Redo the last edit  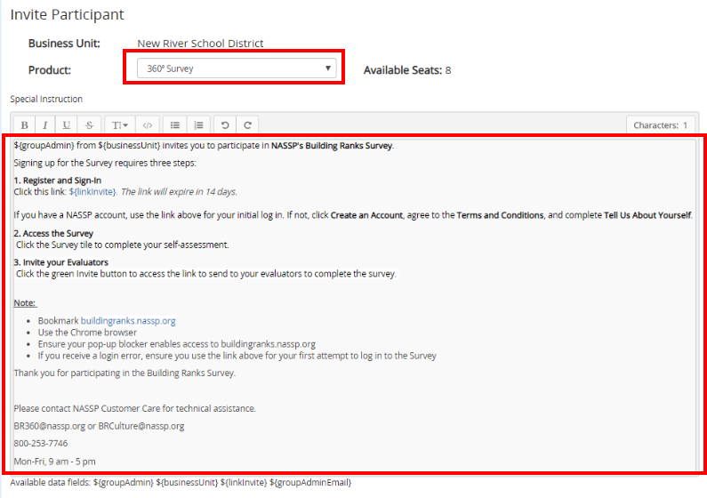coord(247,125)
